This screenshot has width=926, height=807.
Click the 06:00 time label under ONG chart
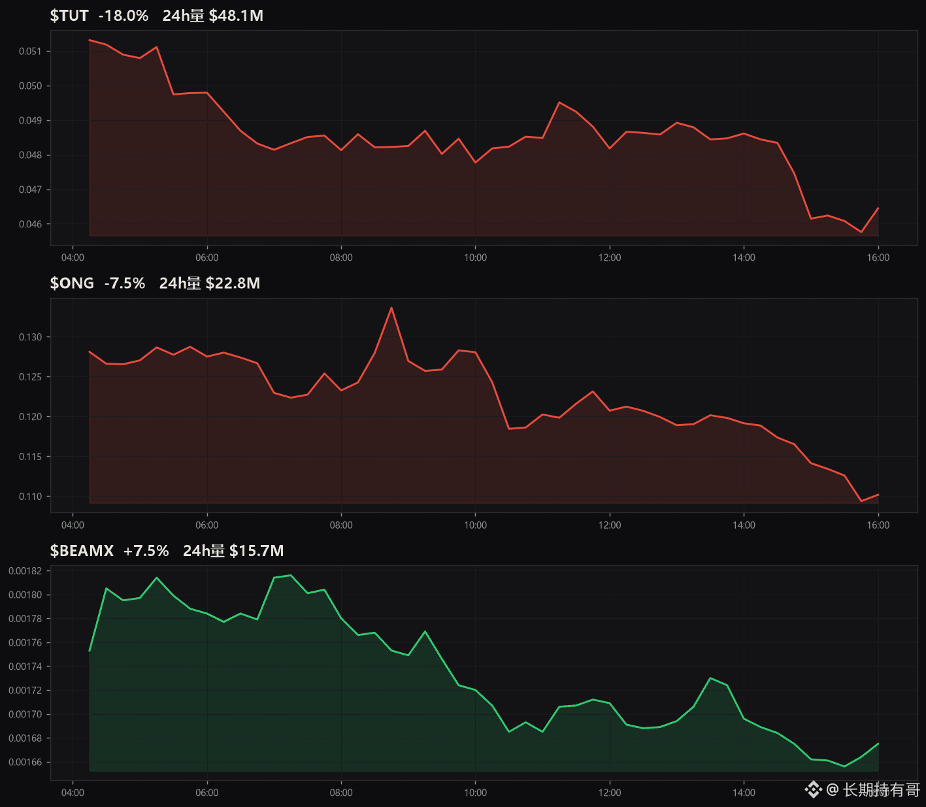tap(207, 525)
